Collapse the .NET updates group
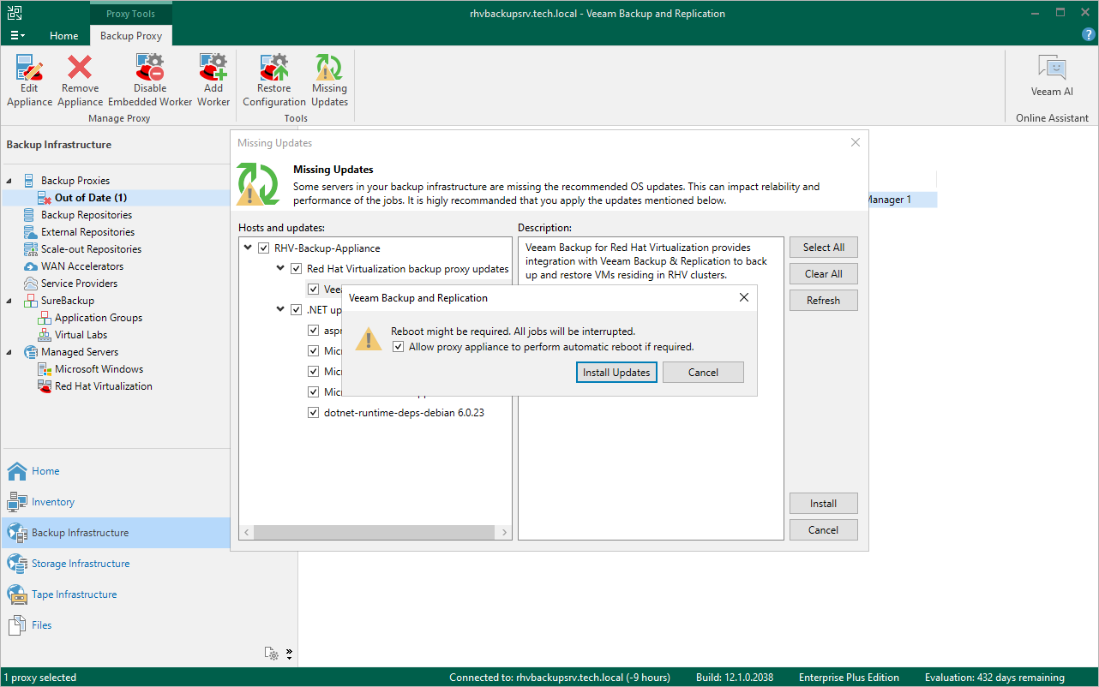 click(280, 310)
